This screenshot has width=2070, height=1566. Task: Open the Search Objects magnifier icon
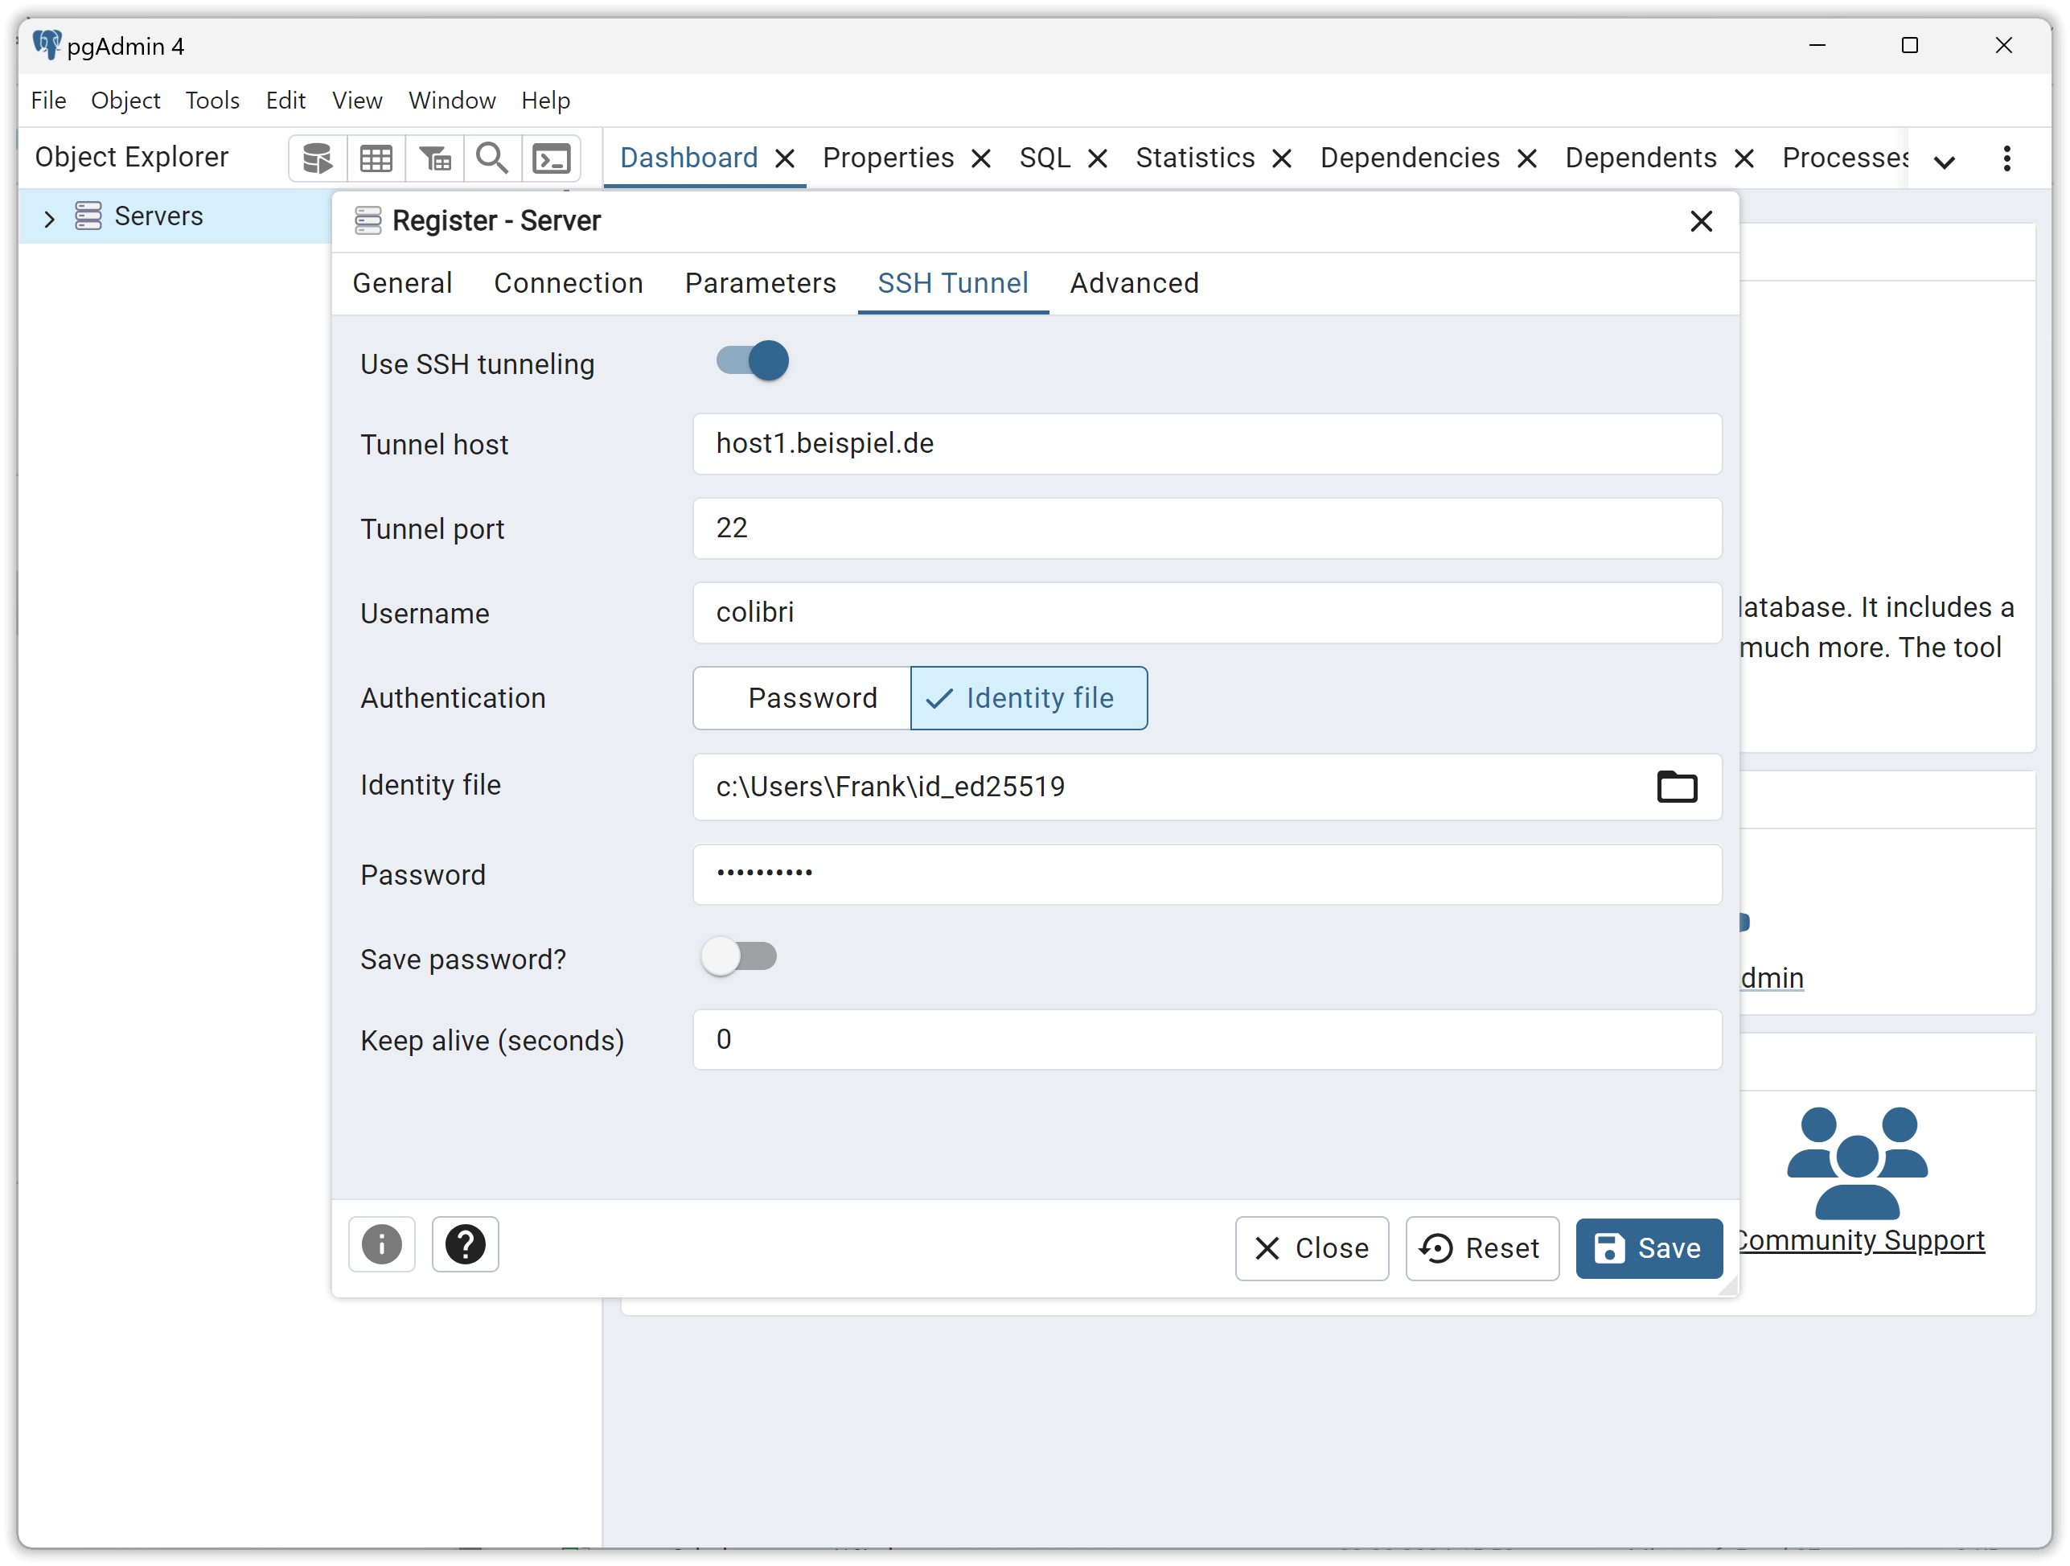point(492,158)
